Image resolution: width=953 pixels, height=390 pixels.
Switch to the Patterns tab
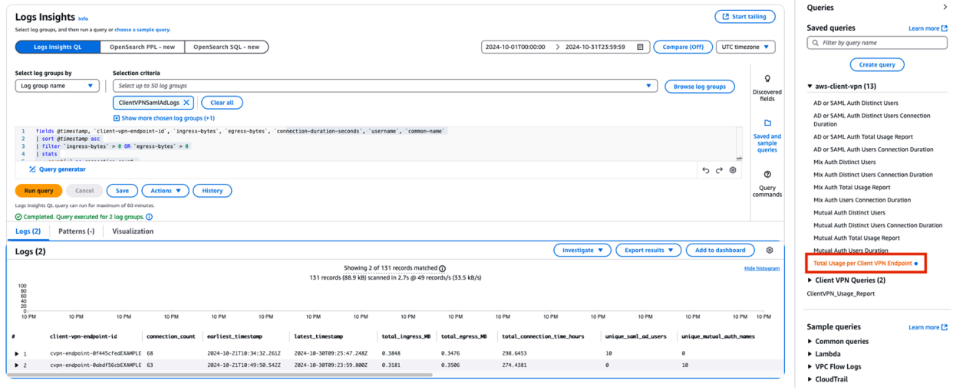[x=76, y=231]
